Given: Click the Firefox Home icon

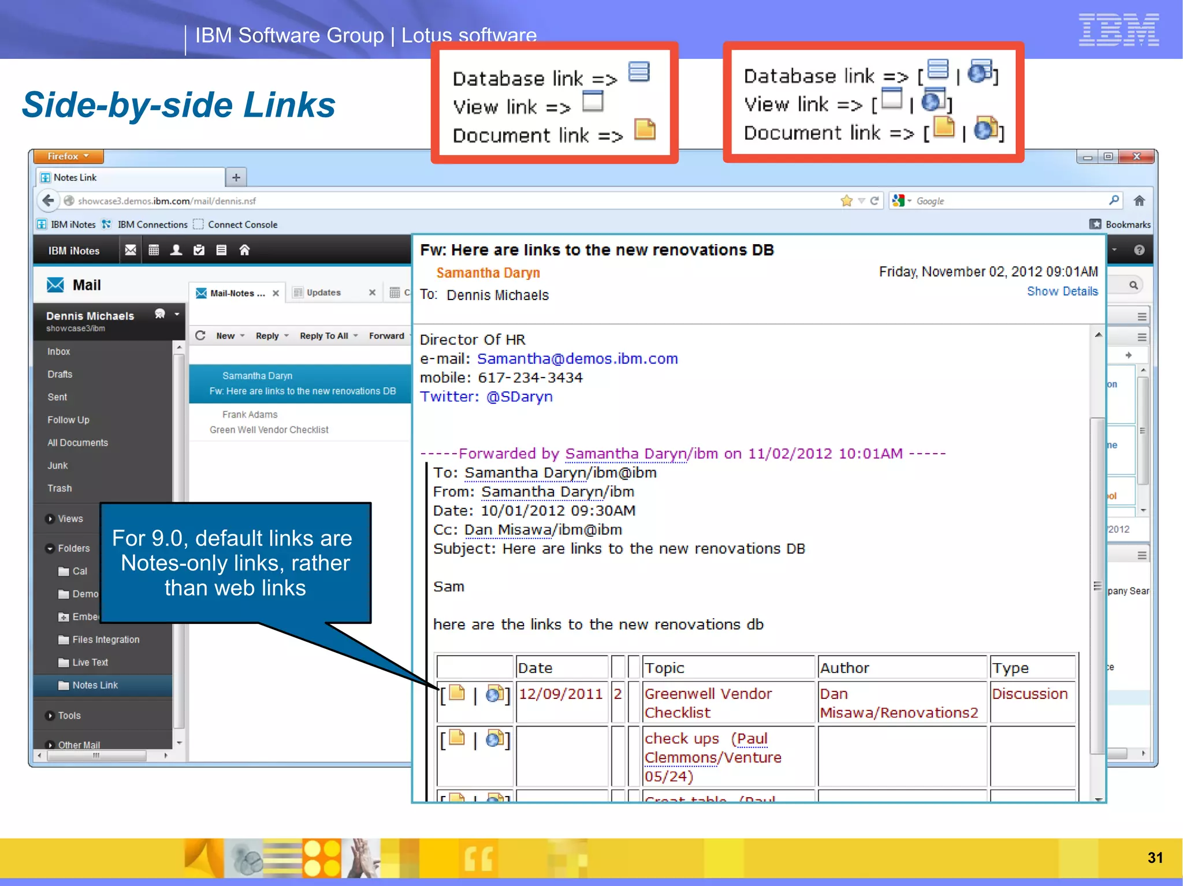Looking at the screenshot, I should click(1139, 201).
